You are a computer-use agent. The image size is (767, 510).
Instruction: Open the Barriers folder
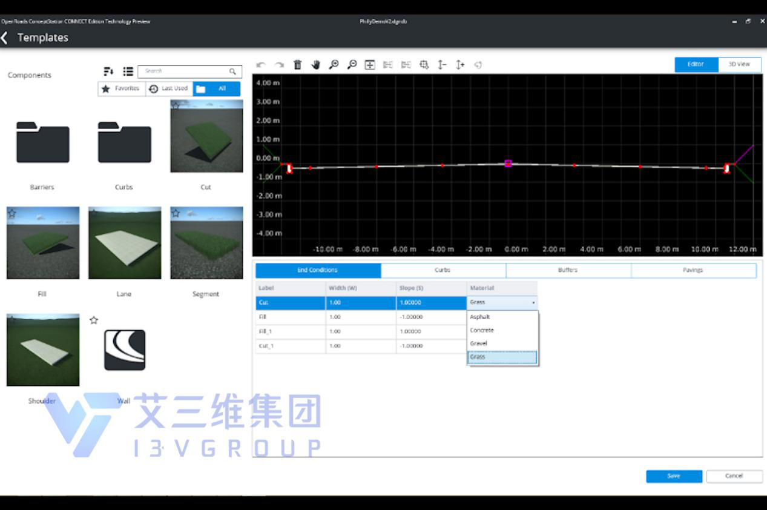pyautogui.click(x=42, y=142)
